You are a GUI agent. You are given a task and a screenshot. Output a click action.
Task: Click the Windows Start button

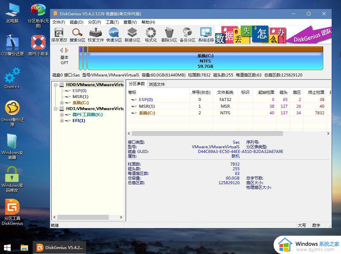7,248
